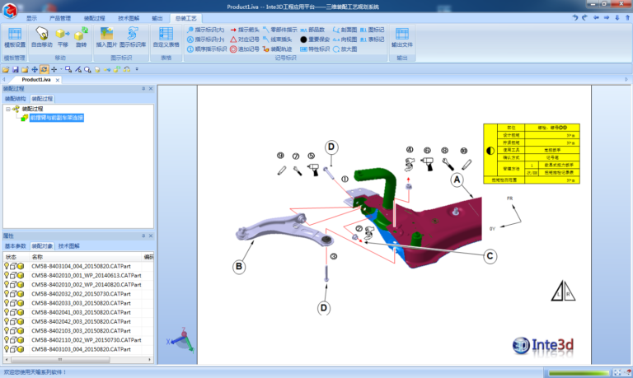The height and width of the screenshot is (378, 633).
Task: Insert 重要保安 black circle mark
Action: coord(315,40)
